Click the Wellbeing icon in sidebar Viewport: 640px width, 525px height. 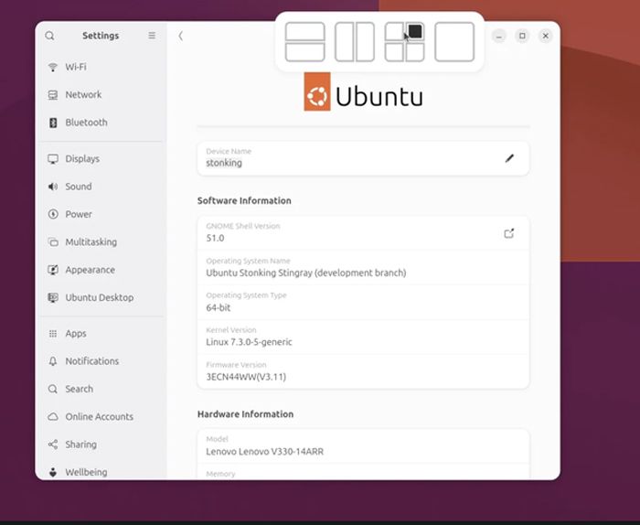tap(53, 472)
